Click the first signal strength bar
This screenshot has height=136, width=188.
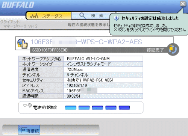[x=71, y=108]
